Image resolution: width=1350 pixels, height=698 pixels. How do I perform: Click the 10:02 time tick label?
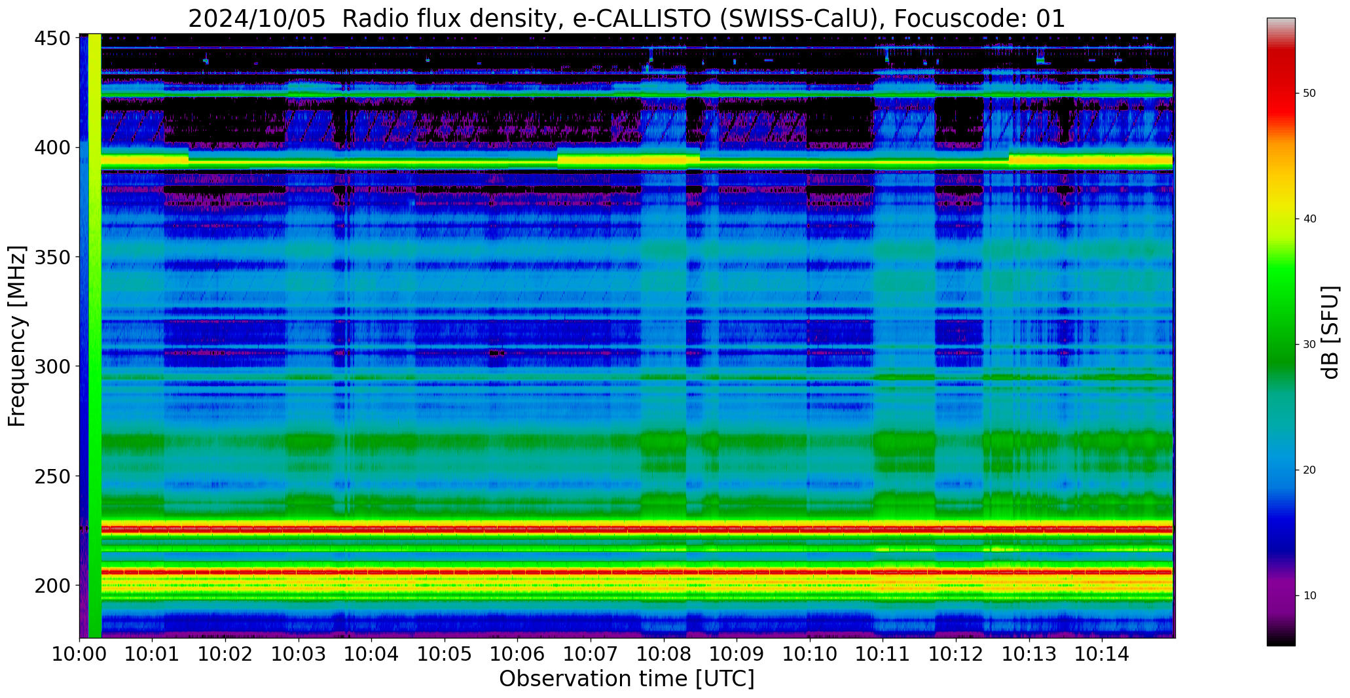(x=226, y=654)
